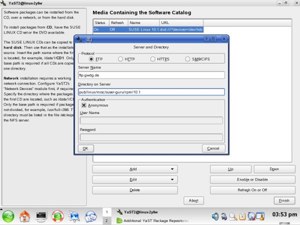Select the HTTPS protocol radio button
The width and height of the screenshot is (300, 225).
(x=152, y=59)
